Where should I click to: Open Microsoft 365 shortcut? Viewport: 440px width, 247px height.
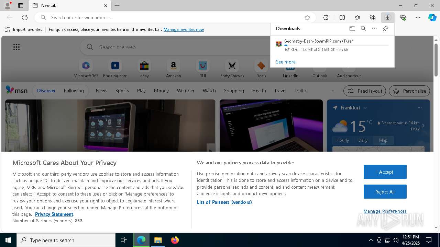tap(86, 69)
